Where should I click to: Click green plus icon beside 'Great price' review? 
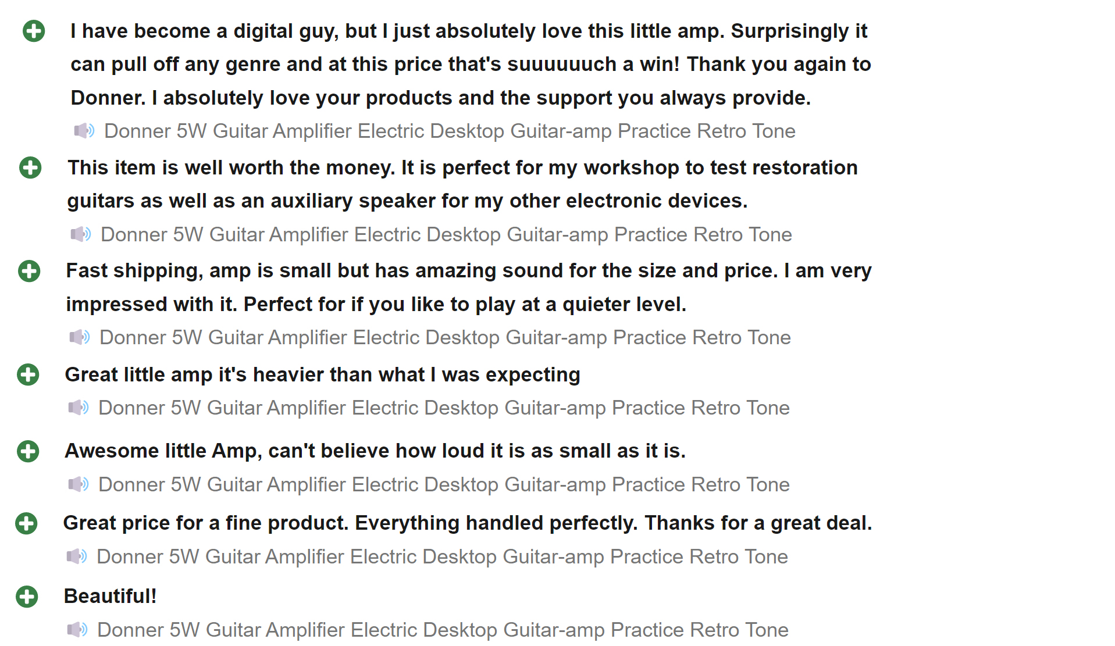tap(26, 523)
